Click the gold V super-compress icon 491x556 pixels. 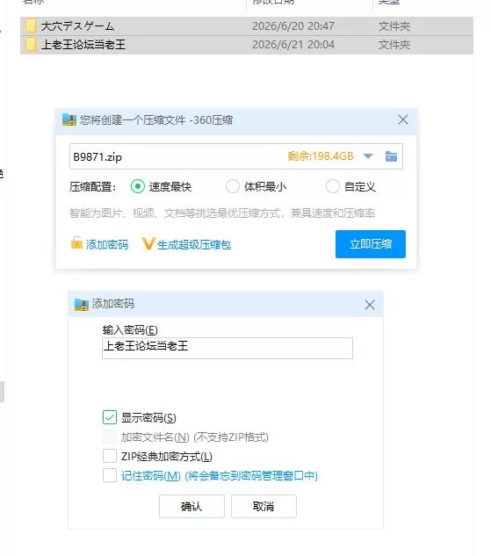point(148,243)
